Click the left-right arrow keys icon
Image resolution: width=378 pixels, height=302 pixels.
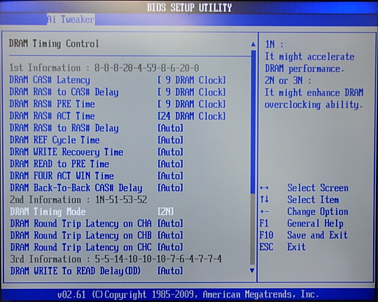(x=265, y=188)
